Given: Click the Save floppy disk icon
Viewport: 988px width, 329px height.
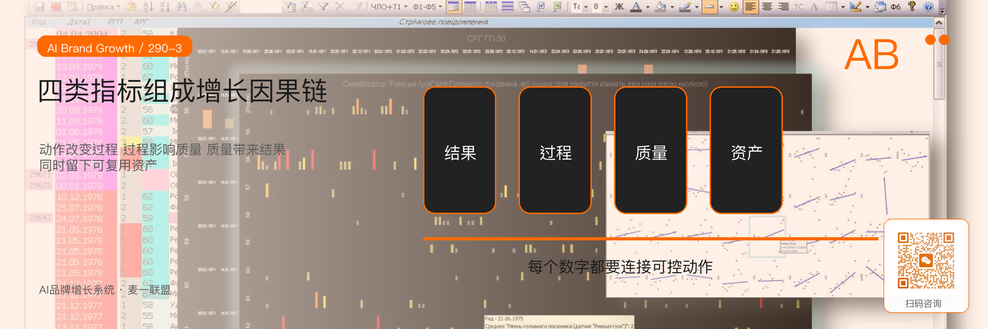Looking at the screenshot, I should [40, 7].
